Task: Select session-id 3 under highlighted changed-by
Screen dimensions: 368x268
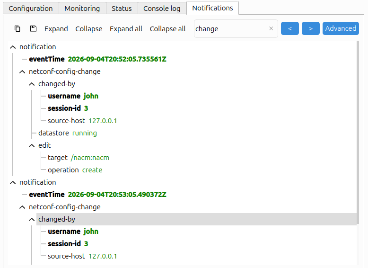Action: (68, 244)
